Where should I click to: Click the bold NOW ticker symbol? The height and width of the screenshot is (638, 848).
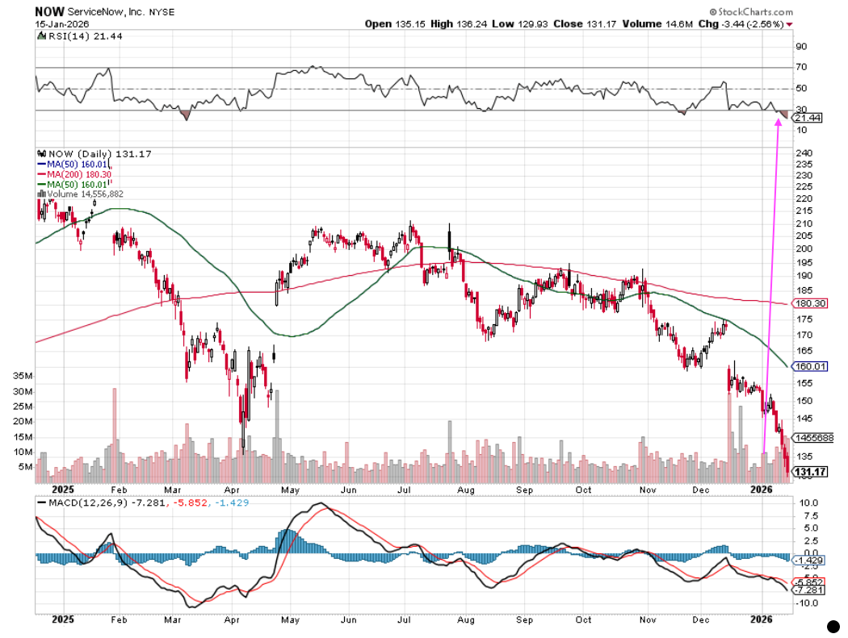coord(48,12)
